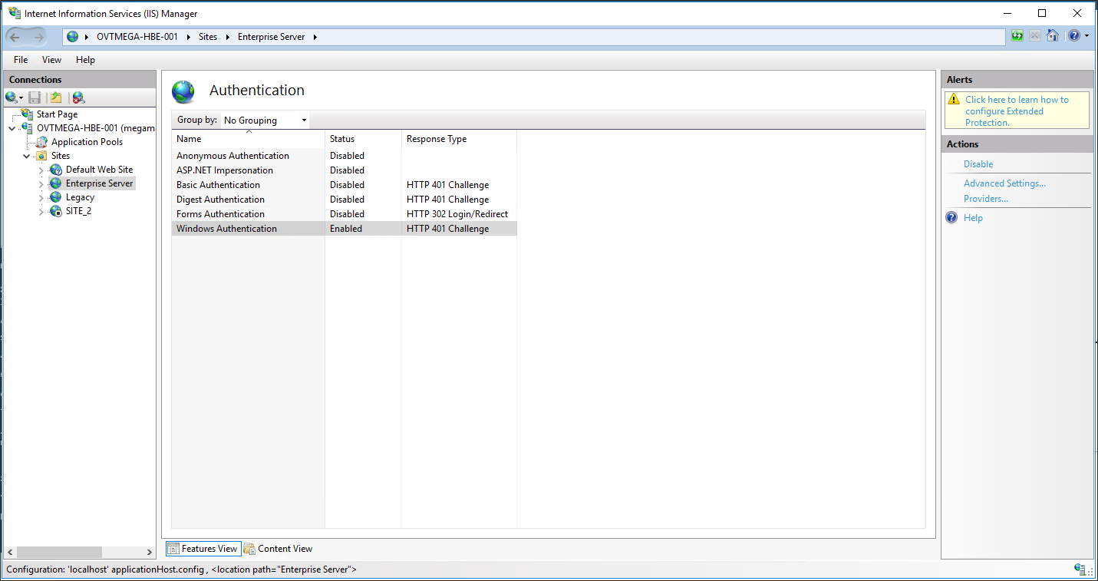Screen dimensions: 1098x581
Task: Open Providers link in Actions
Action: 986,199
